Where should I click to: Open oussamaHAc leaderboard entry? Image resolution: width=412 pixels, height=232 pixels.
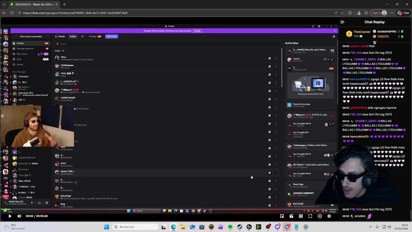(x=387, y=32)
